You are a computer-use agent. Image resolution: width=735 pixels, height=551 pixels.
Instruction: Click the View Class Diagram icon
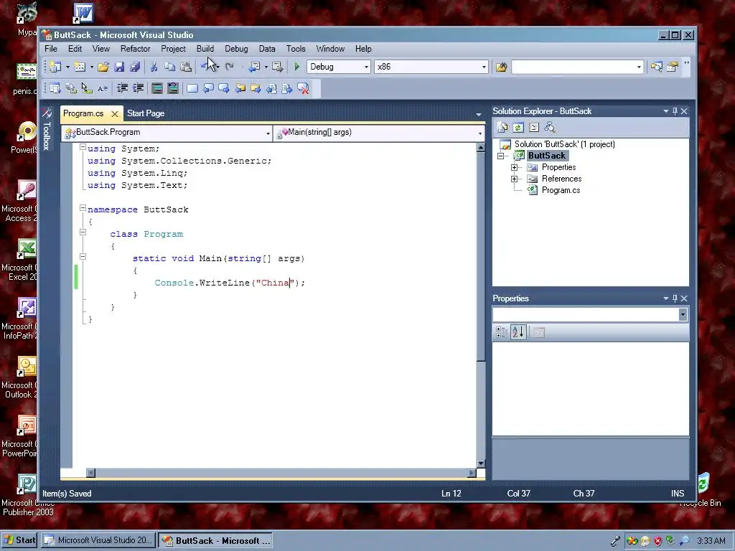[x=550, y=128]
